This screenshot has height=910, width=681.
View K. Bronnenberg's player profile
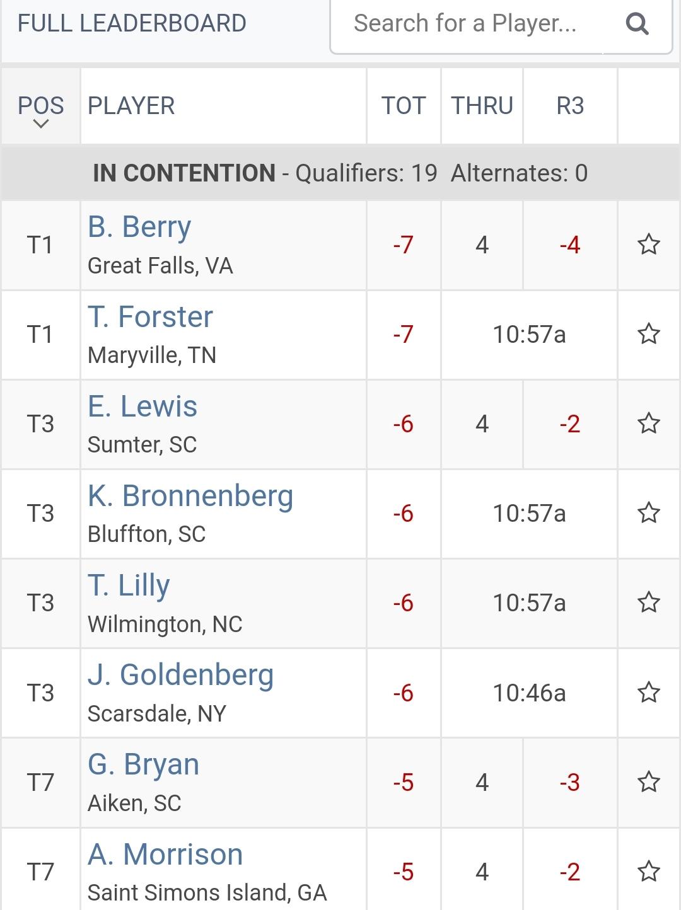(190, 496)
